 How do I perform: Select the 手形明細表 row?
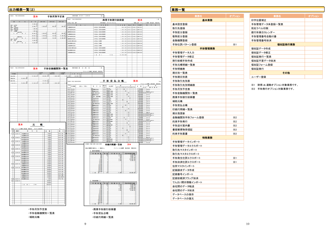tap(207, 69)
